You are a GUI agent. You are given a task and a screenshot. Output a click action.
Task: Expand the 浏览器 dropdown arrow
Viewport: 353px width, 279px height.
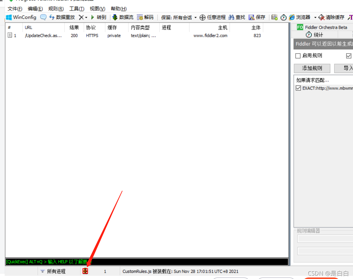[315, 18]
